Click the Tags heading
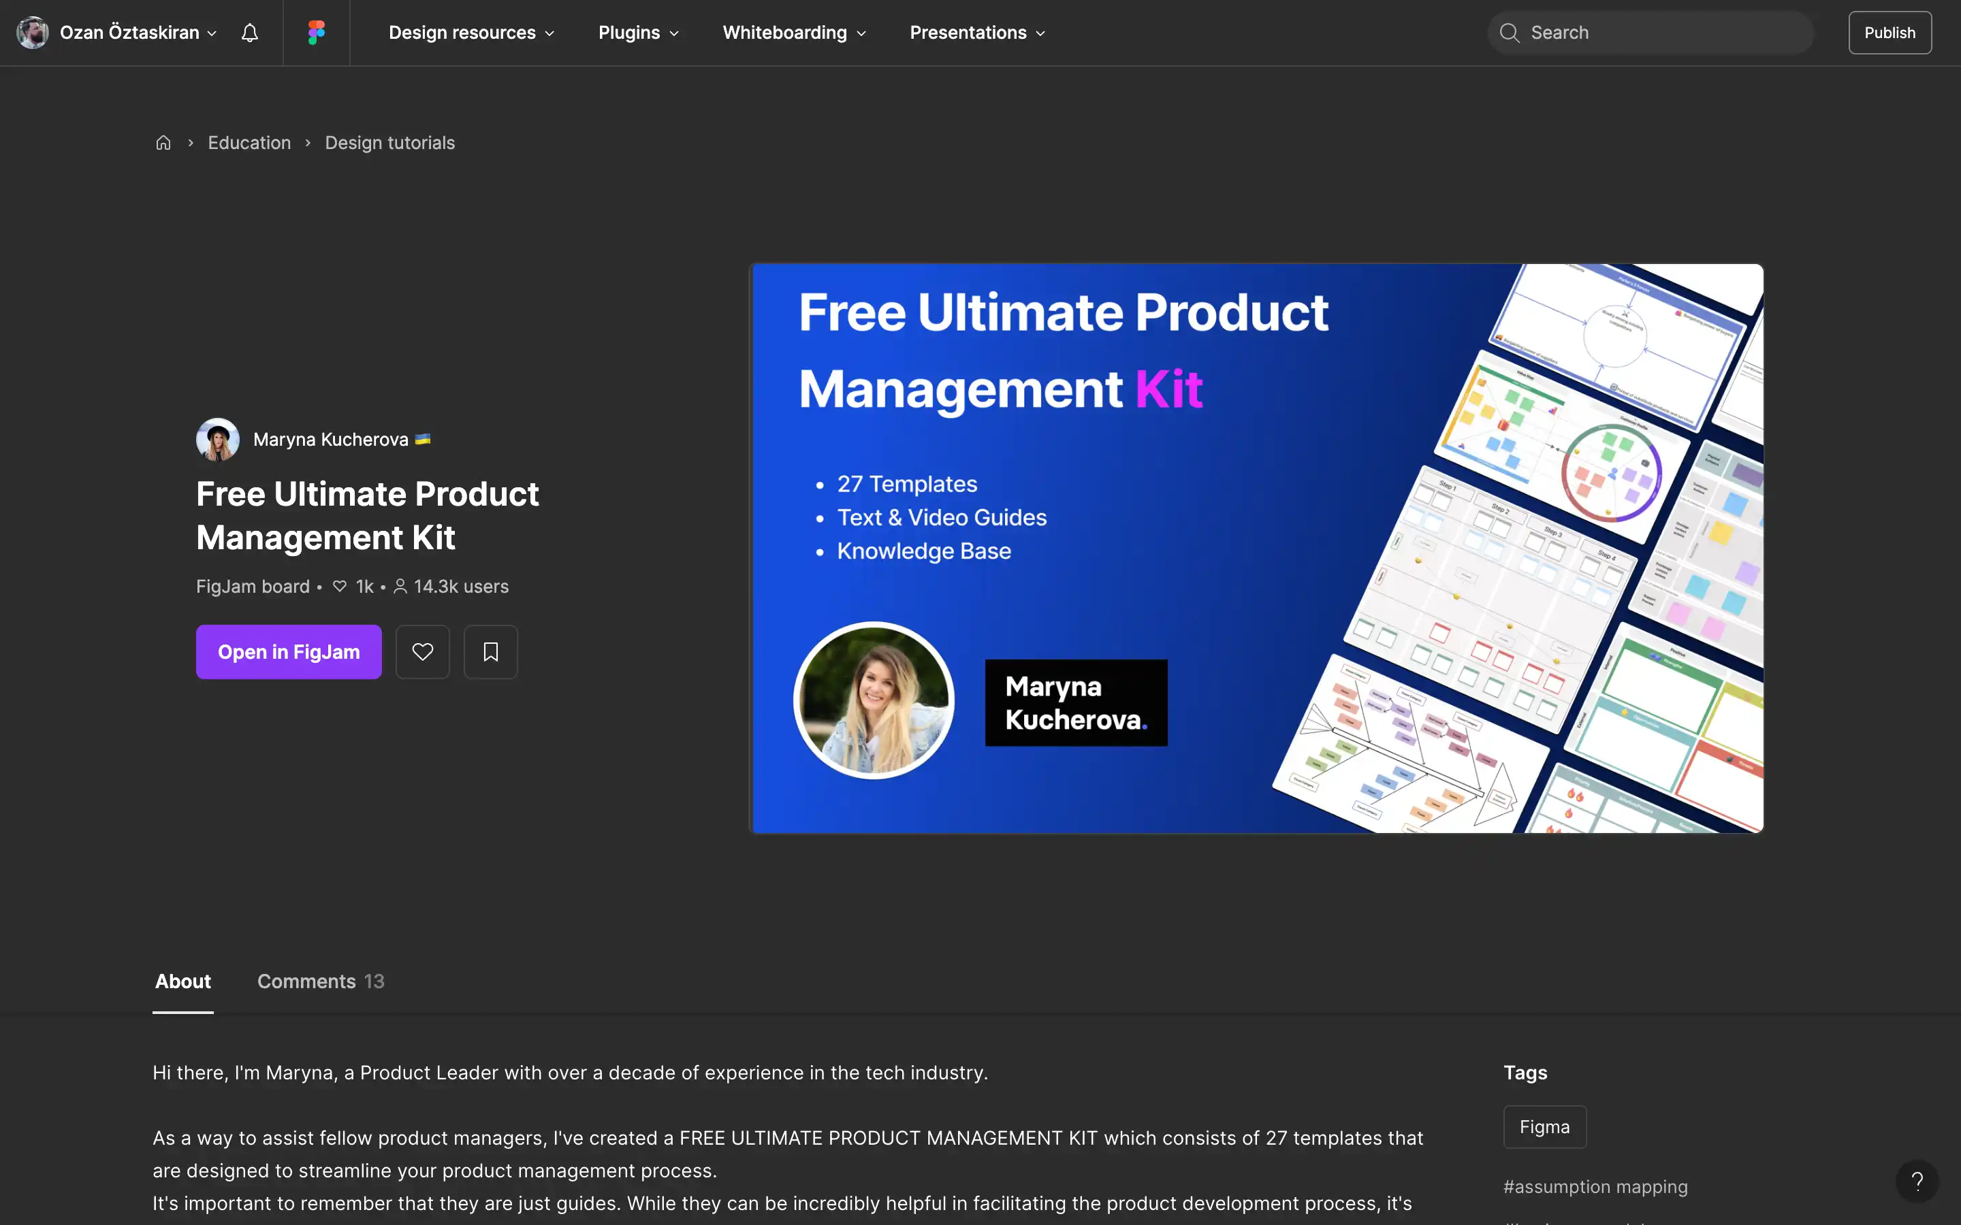The image size is (1961, 1225). (1525, 1072)
